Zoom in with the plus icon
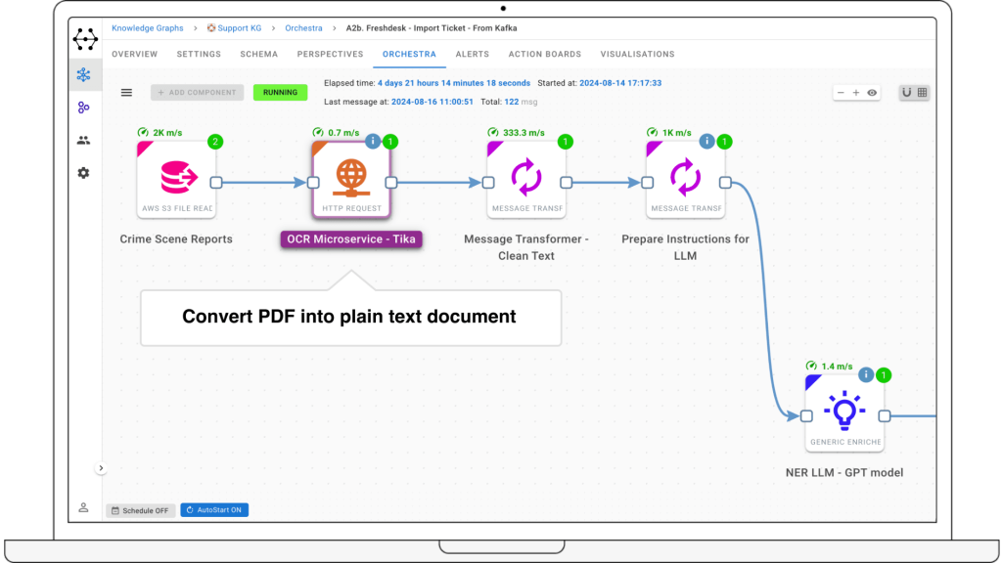 pyautogui.click(x=856, y=93)
